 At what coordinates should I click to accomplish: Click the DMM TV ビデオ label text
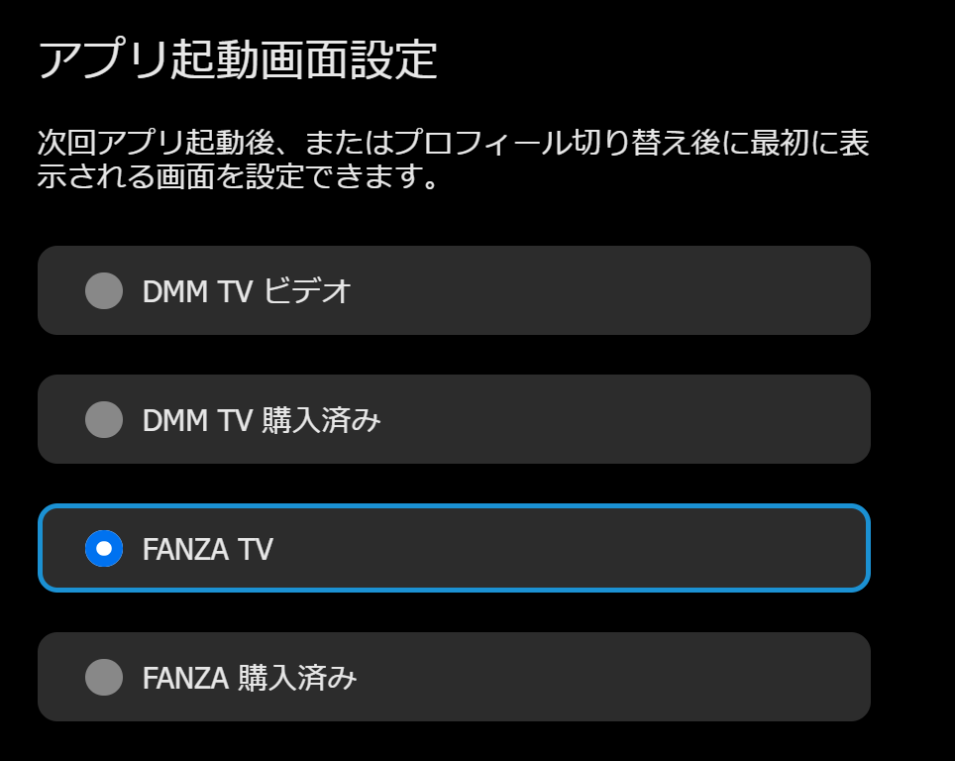(247, 291)
